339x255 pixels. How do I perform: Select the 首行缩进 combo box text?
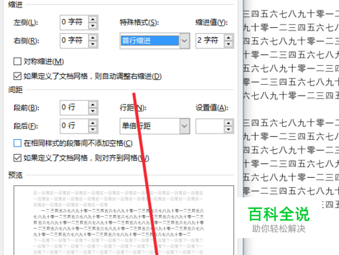click(x=150, y=41)
